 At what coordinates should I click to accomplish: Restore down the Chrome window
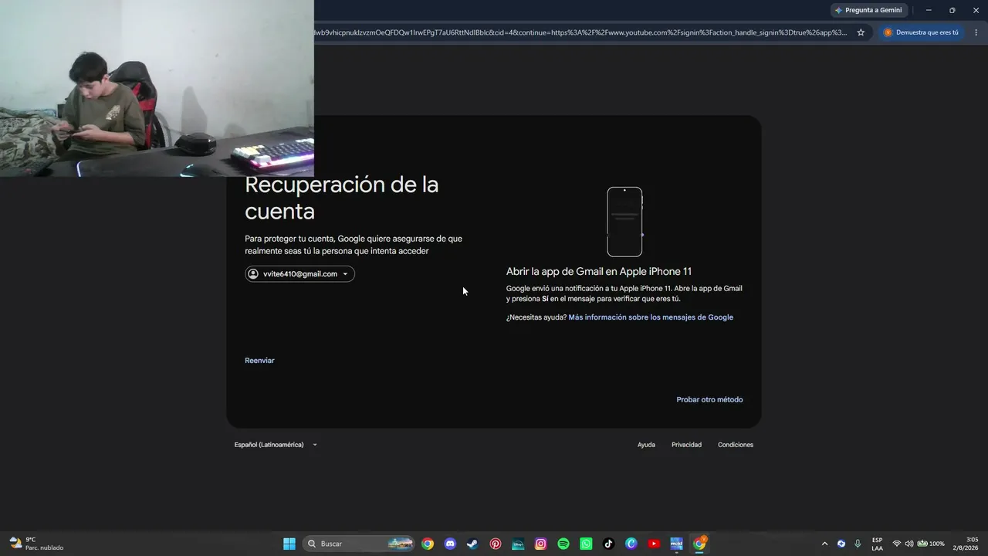(x=952, y=10)
